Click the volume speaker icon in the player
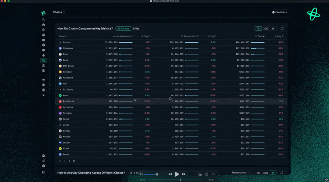The width and height of the screenshot is (329, 182). [x=141, y=174]
